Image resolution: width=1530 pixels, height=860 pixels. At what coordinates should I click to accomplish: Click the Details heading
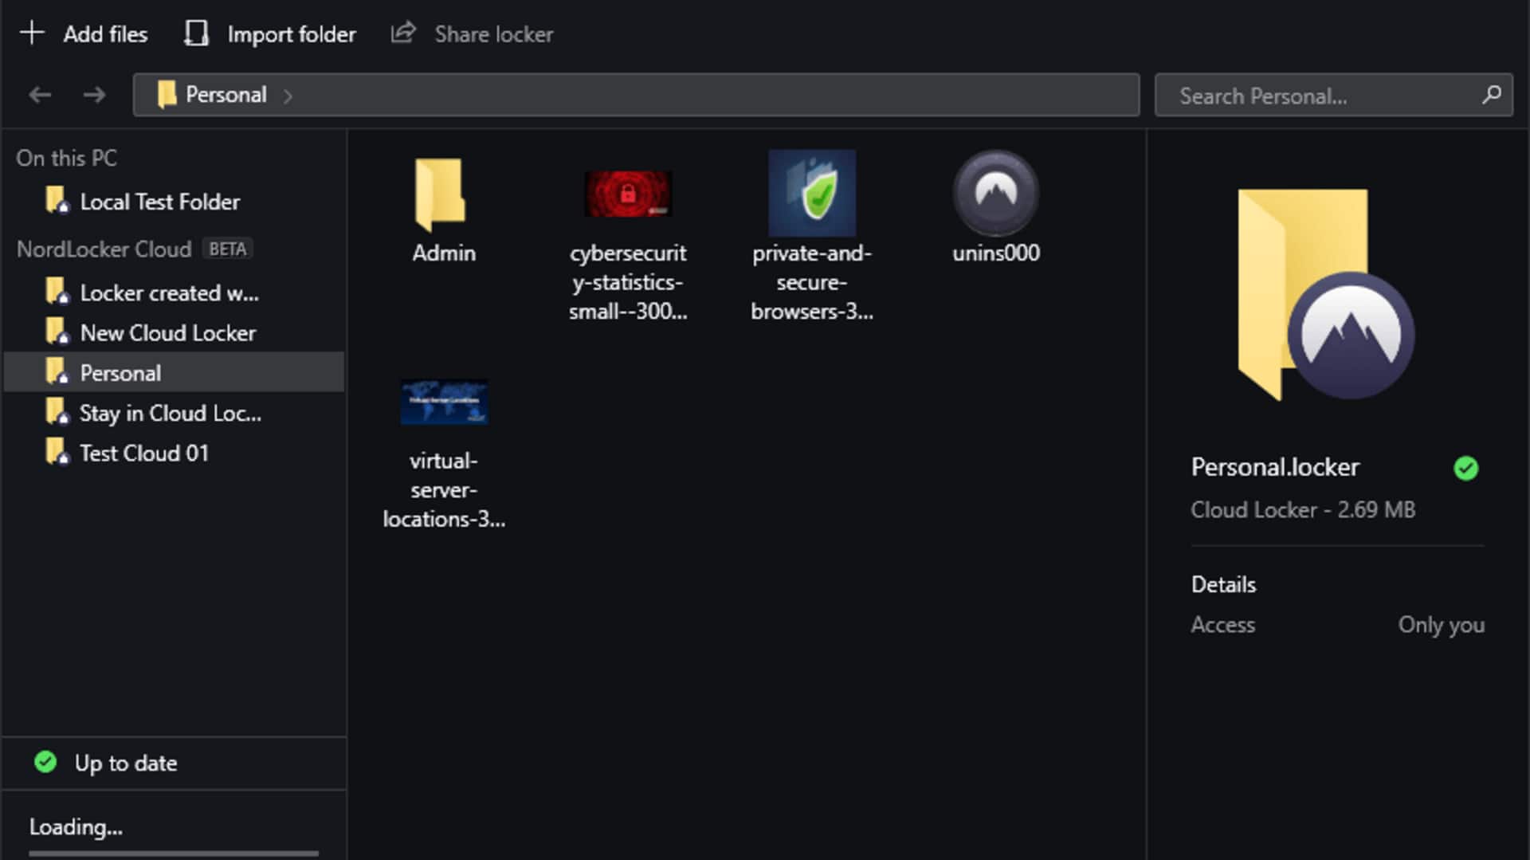(1223, 584)
